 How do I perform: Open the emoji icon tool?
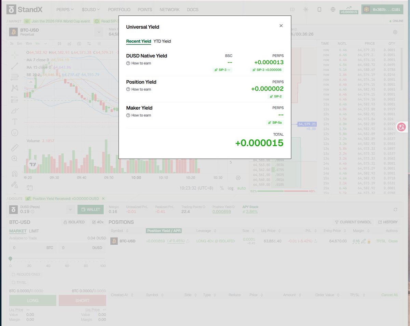(x=15, y=132)
